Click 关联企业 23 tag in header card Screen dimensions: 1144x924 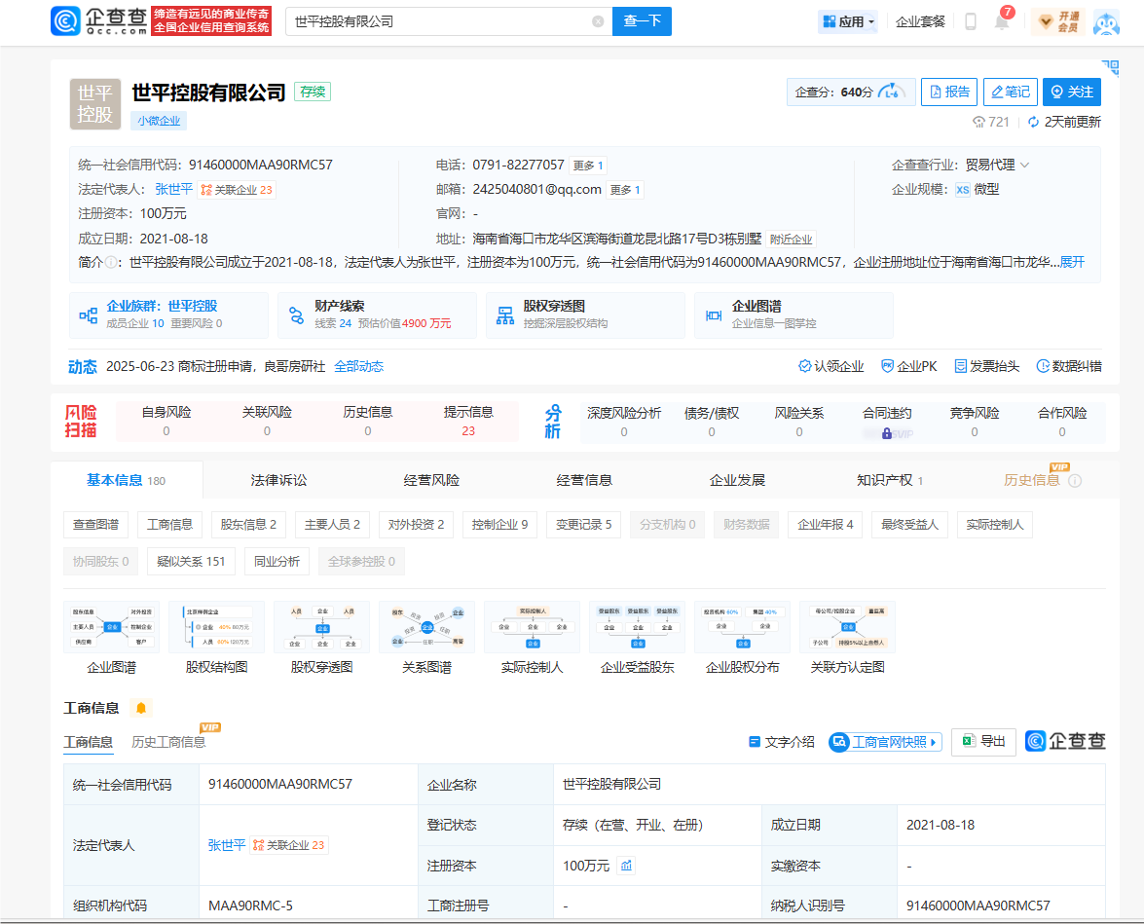pos(237,190)
